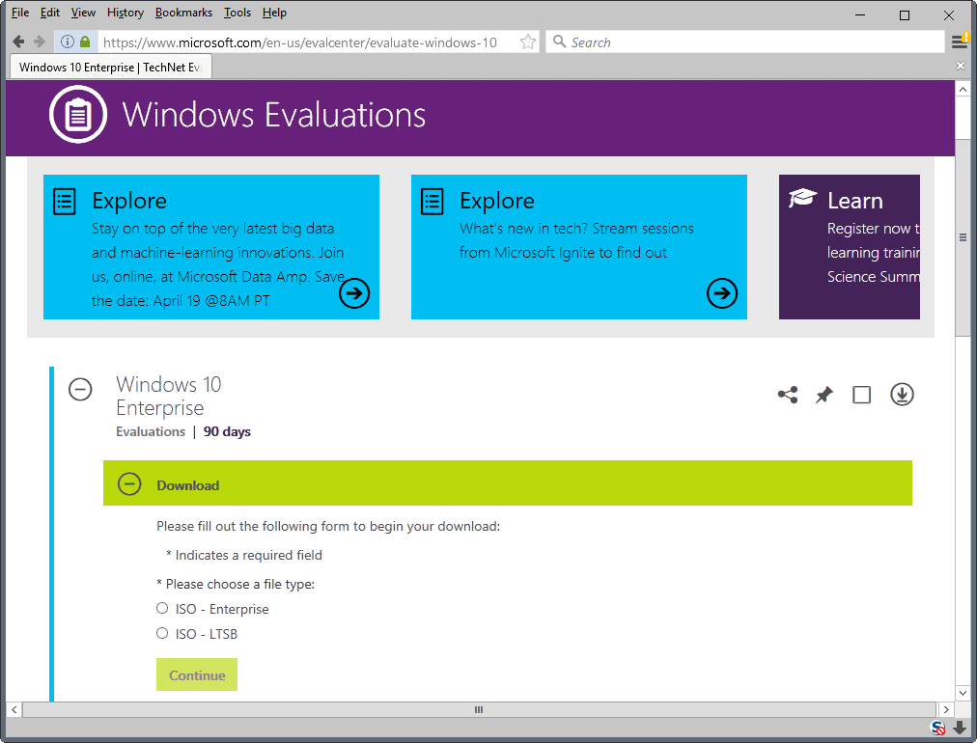Click the Continue button
This screenshot has height=743, width=977.
pos(197,675)
